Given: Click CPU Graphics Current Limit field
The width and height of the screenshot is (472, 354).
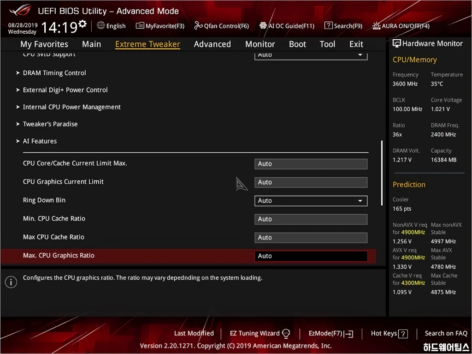Looking at the screenshot, I should tap(311, 182).
